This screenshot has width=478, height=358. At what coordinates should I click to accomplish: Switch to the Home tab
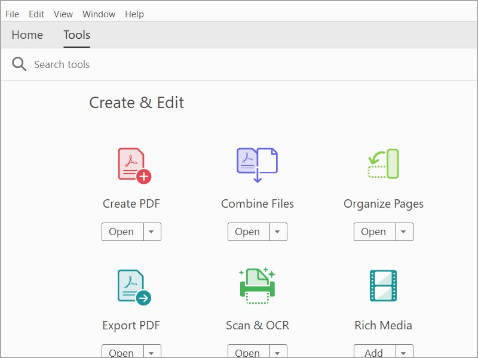coord(27,35)
